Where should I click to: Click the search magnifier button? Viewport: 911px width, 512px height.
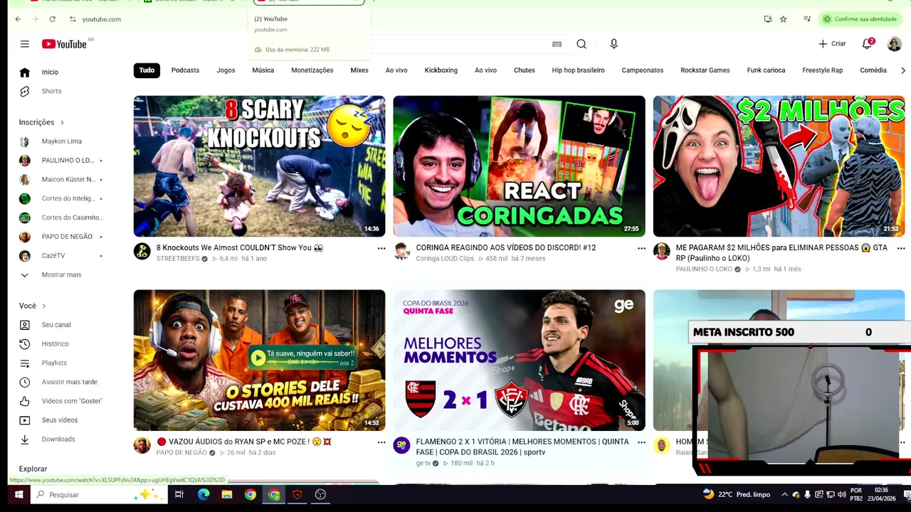[x=581, y=44]
